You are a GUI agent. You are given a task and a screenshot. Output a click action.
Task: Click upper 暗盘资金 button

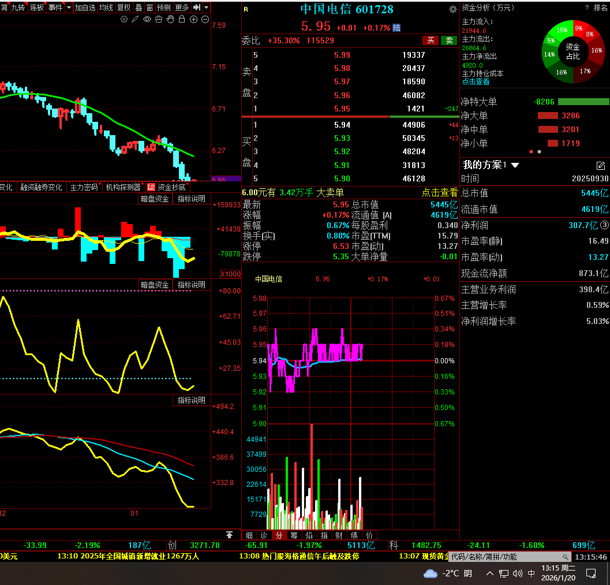tap(155, 199)
